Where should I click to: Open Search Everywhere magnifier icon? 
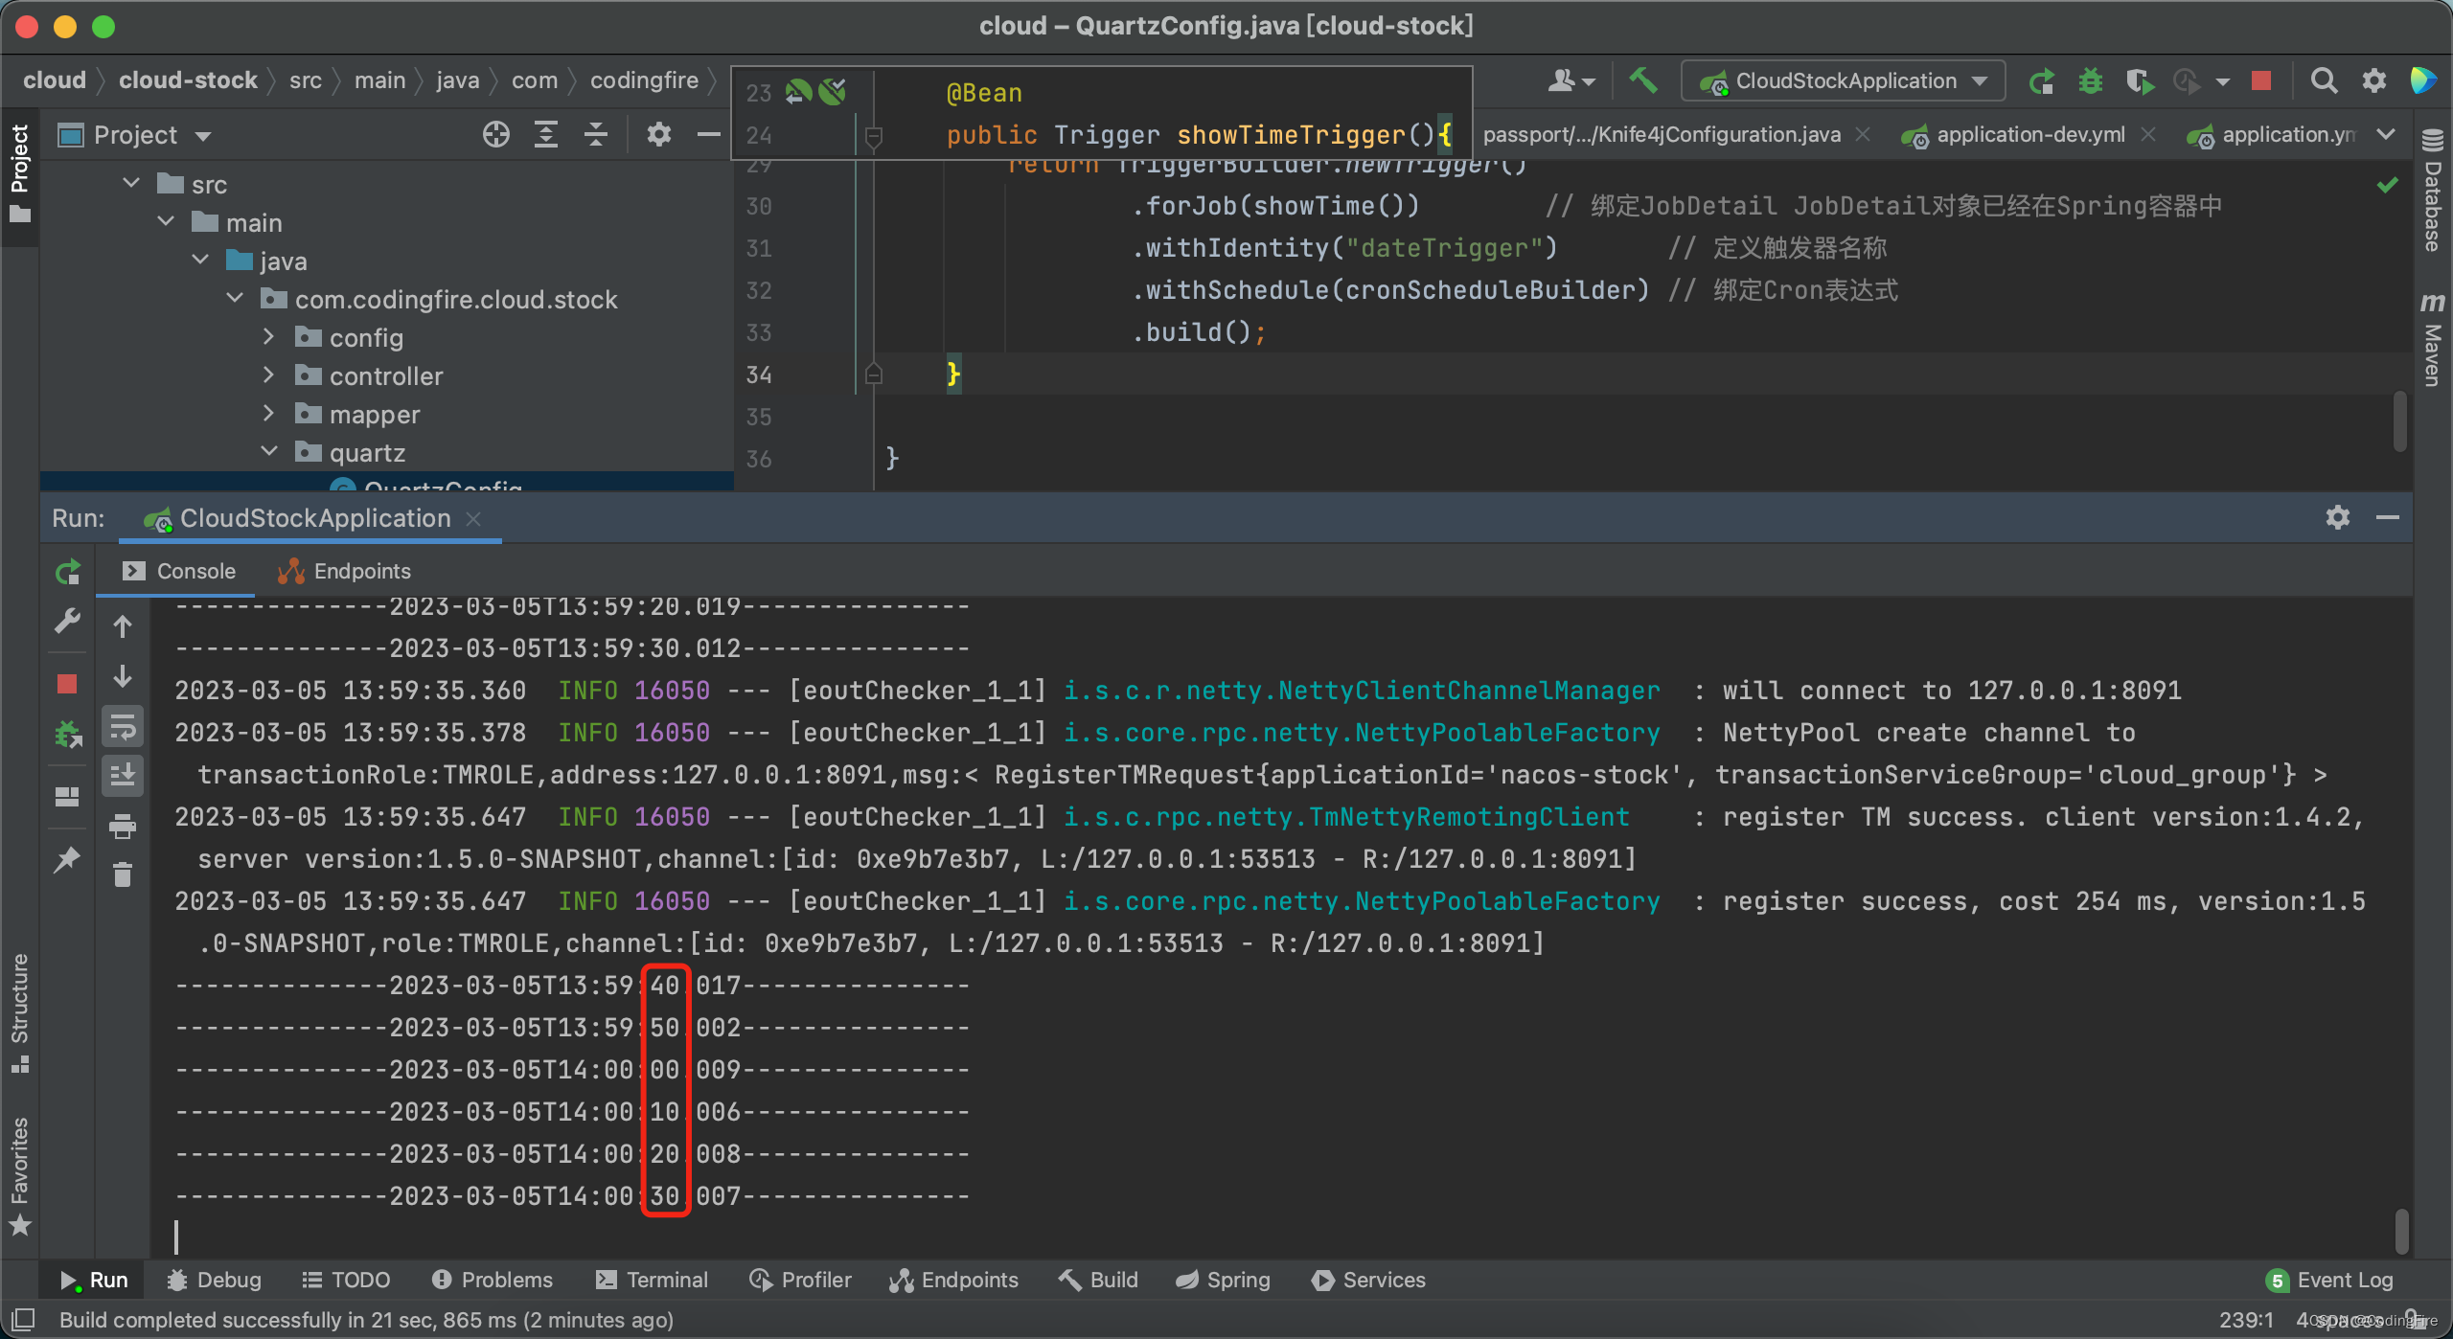(2324, 81)
